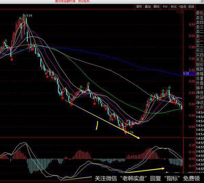Click the 返回 back button

191,6
